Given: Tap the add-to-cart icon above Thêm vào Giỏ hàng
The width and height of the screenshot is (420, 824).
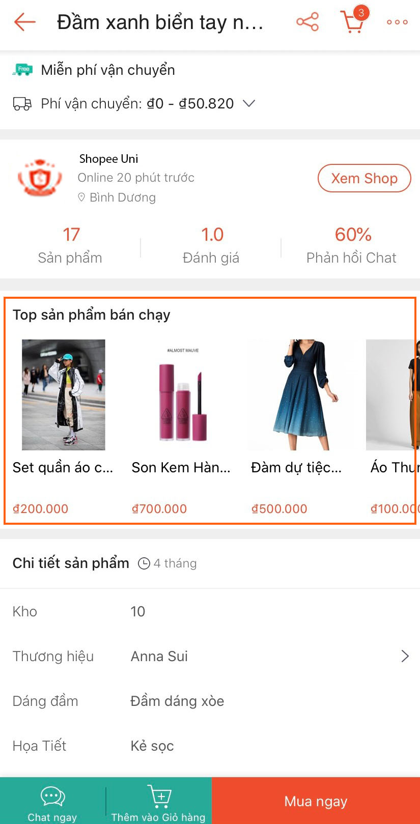Looking at the screenshot, I should tap(159, 796).
